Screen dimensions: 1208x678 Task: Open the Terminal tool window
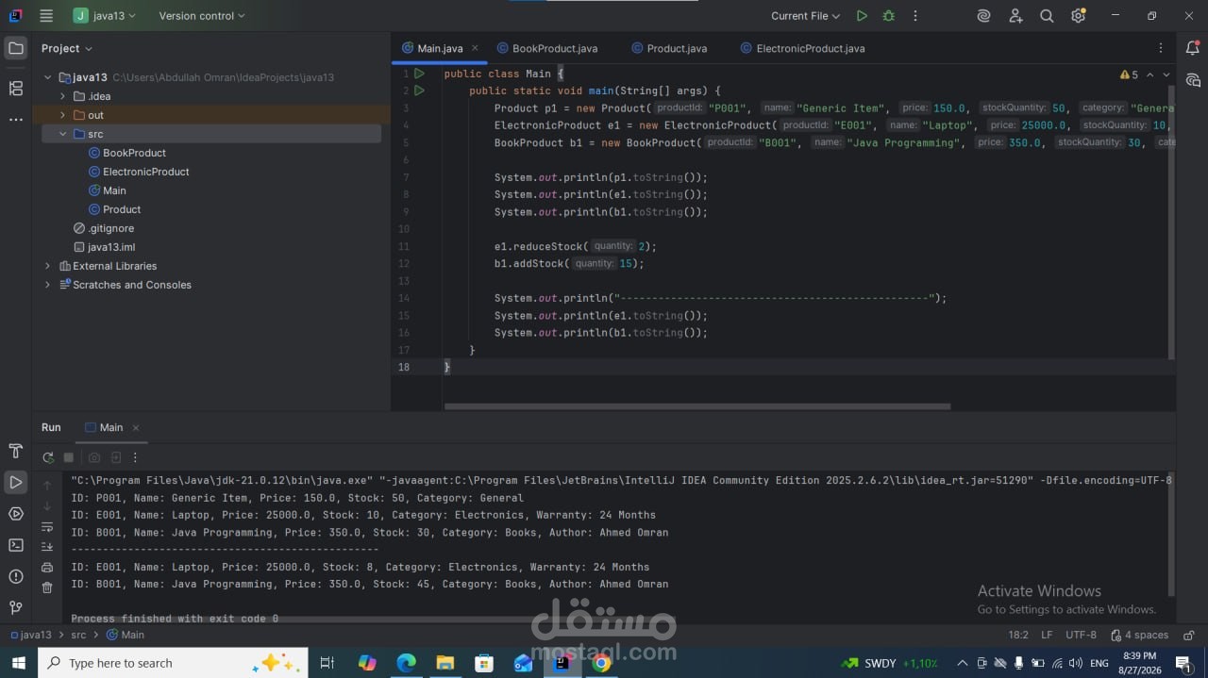coord(15,545)
